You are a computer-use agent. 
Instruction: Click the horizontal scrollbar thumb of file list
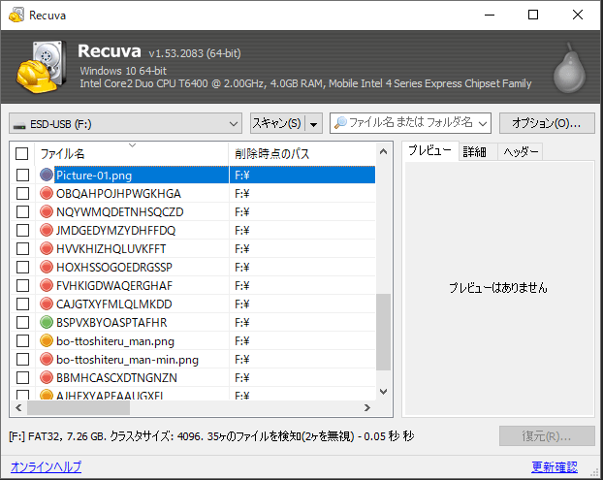coord(79,408)
